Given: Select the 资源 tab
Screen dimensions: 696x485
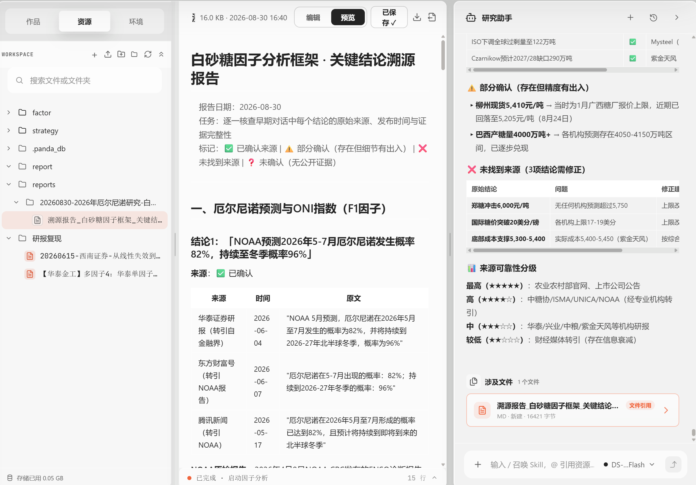Looking at the screenshot, I should click(85, 21).
